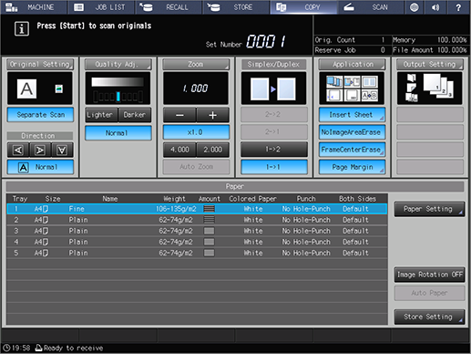Click the globe network icon
471x354 pixels.
point(415,7)
